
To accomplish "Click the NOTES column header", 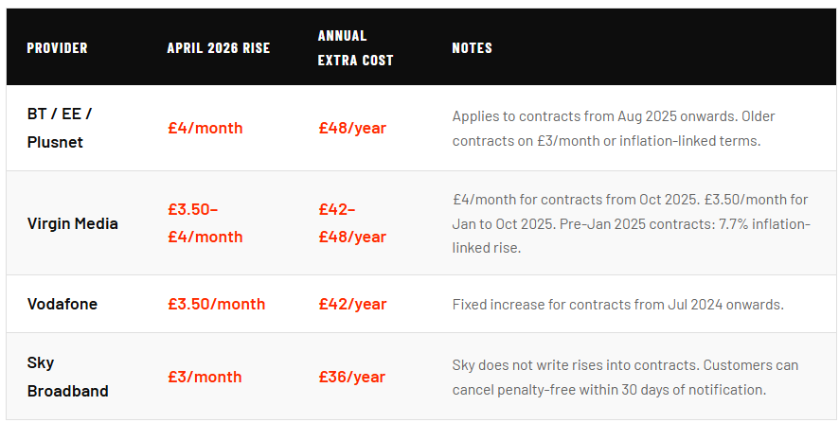I will [x=472, y=47].
